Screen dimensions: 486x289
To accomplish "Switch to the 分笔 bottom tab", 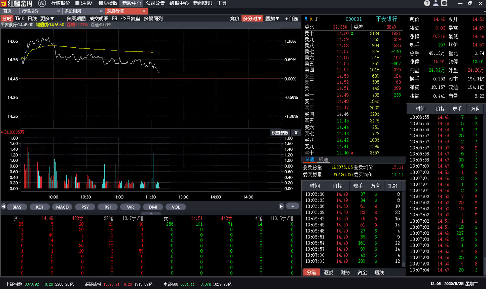I will 311,272.
